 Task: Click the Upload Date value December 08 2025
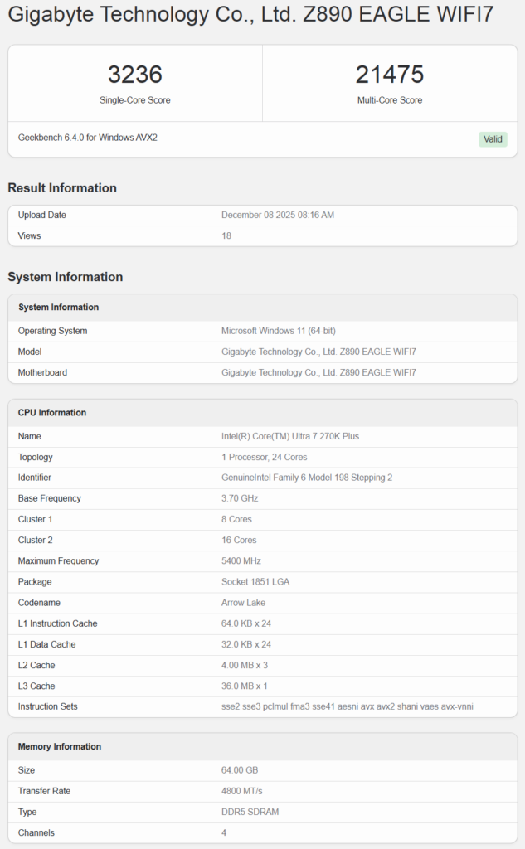[278, 216]
